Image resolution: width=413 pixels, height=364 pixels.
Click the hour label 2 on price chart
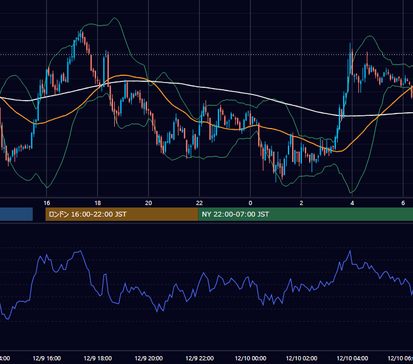[x=301, y=203]
